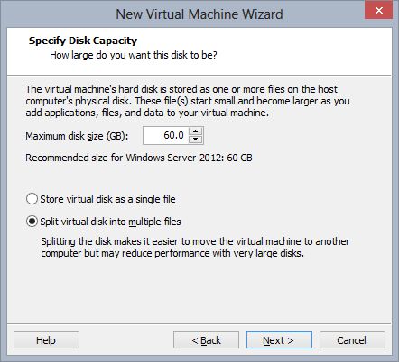Decrease maximum disk size with down arrow
Image resolution: width=399 pixels, height=362 pixels.
pos(196,139)
